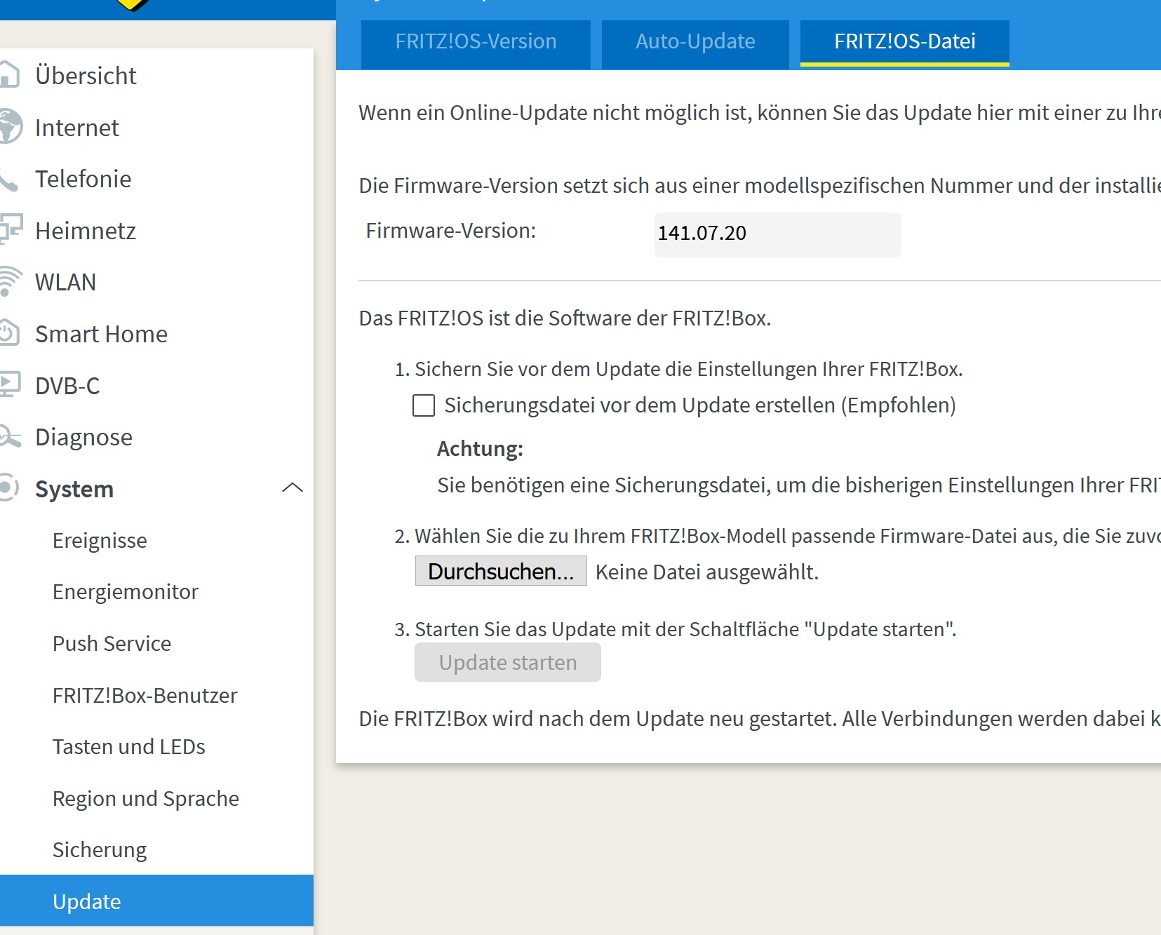This screenshot has height=935, width=1161.
Task: Click the System menu label
Action: click(74, 489)
